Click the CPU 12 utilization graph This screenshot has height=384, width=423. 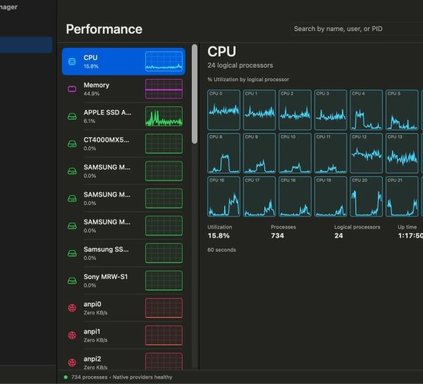pyautogui.click(x=366, y=153)
